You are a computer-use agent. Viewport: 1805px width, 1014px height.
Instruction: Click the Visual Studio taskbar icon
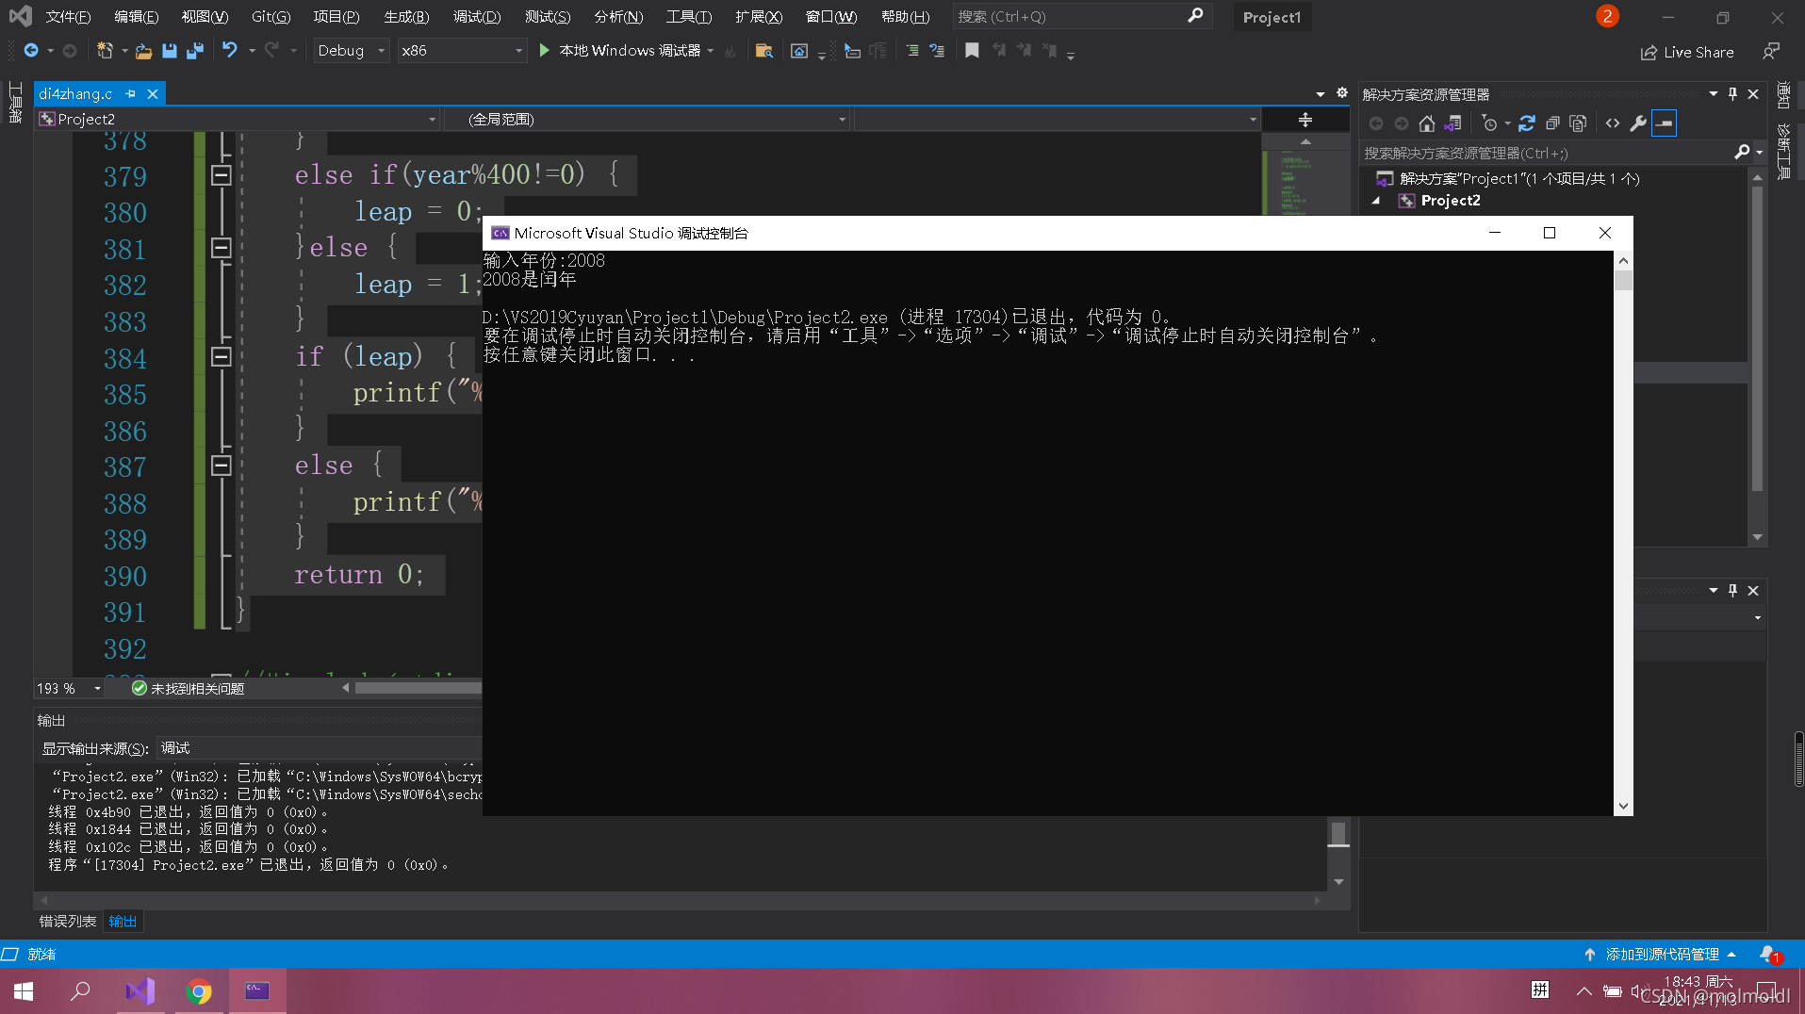point(139,991)
